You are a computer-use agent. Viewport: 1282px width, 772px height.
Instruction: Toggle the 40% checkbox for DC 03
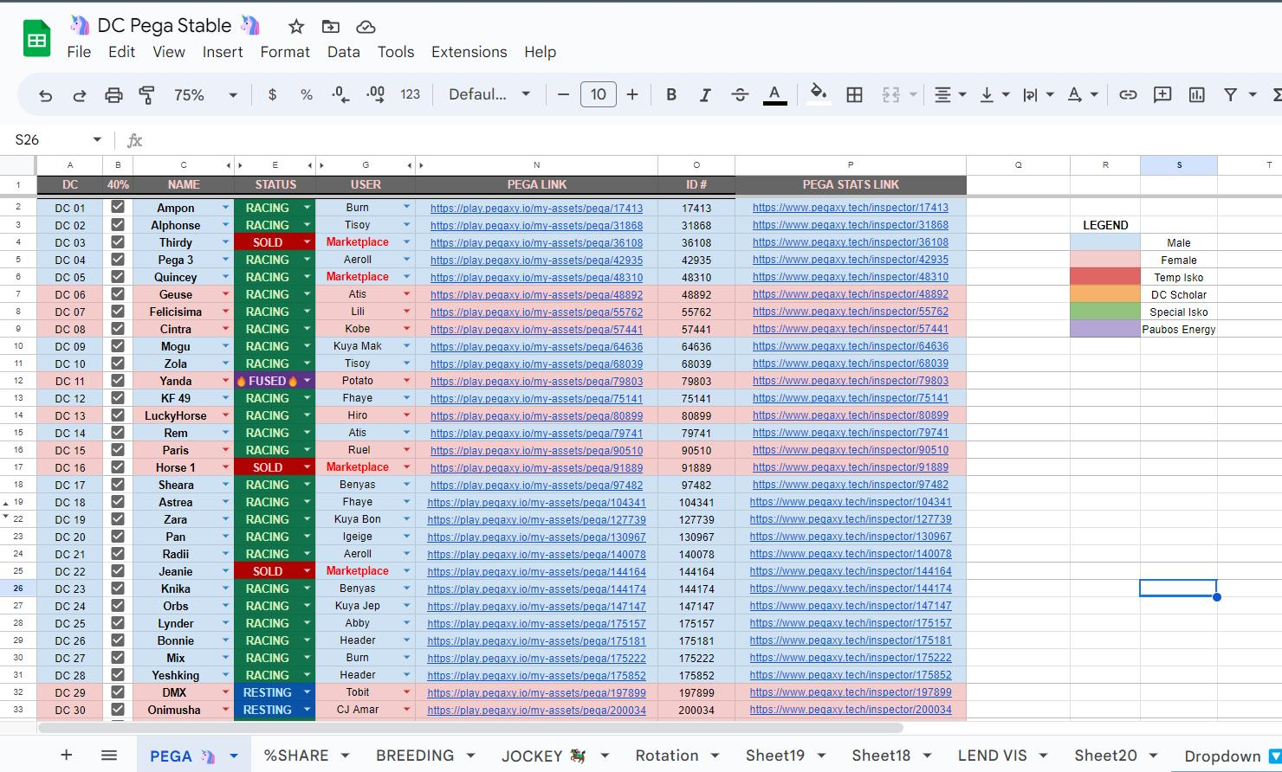pyautogui.click(x=118, y=241)
